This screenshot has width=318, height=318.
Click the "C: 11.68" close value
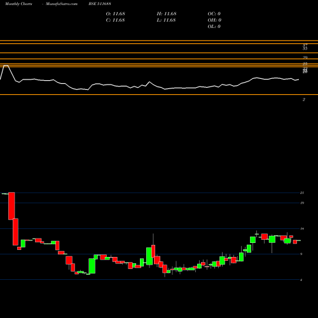tap(116, 20)
